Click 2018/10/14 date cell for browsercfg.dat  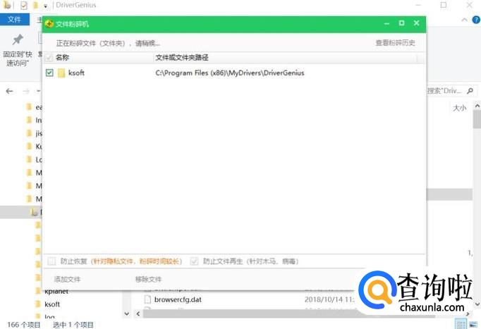click(329, 299)
